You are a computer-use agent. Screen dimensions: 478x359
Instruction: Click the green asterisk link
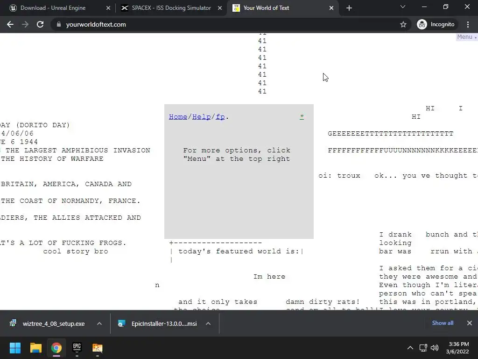pyautogui.click(x=302, y=116)
